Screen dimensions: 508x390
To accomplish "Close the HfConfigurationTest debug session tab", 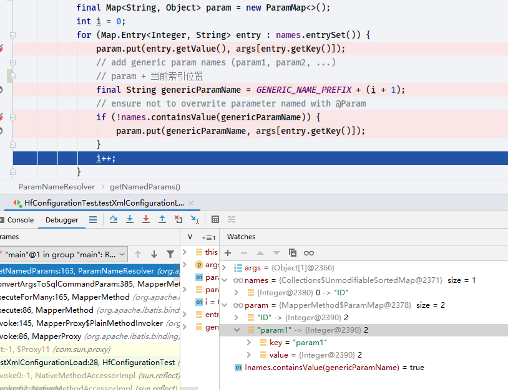I will point(190,203).
